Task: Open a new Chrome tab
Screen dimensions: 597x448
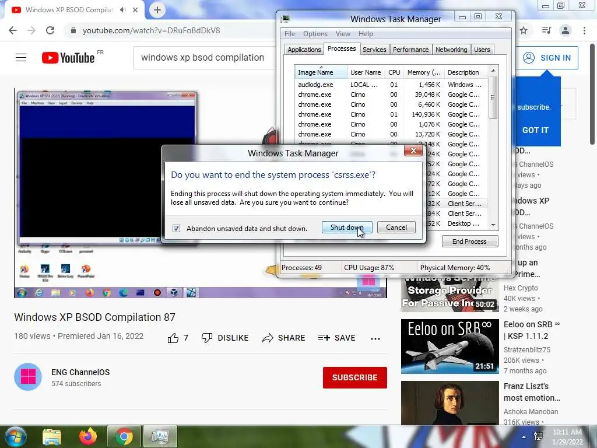Action: click(157, 10)
